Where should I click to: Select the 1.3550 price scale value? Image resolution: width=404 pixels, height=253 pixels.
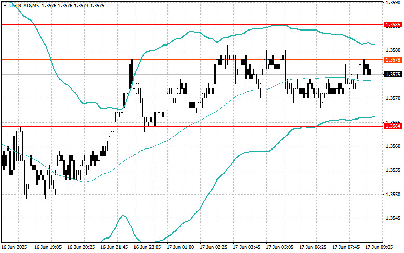click(393, 194)
